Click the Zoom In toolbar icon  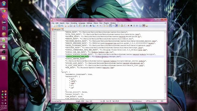pos(97,26)
